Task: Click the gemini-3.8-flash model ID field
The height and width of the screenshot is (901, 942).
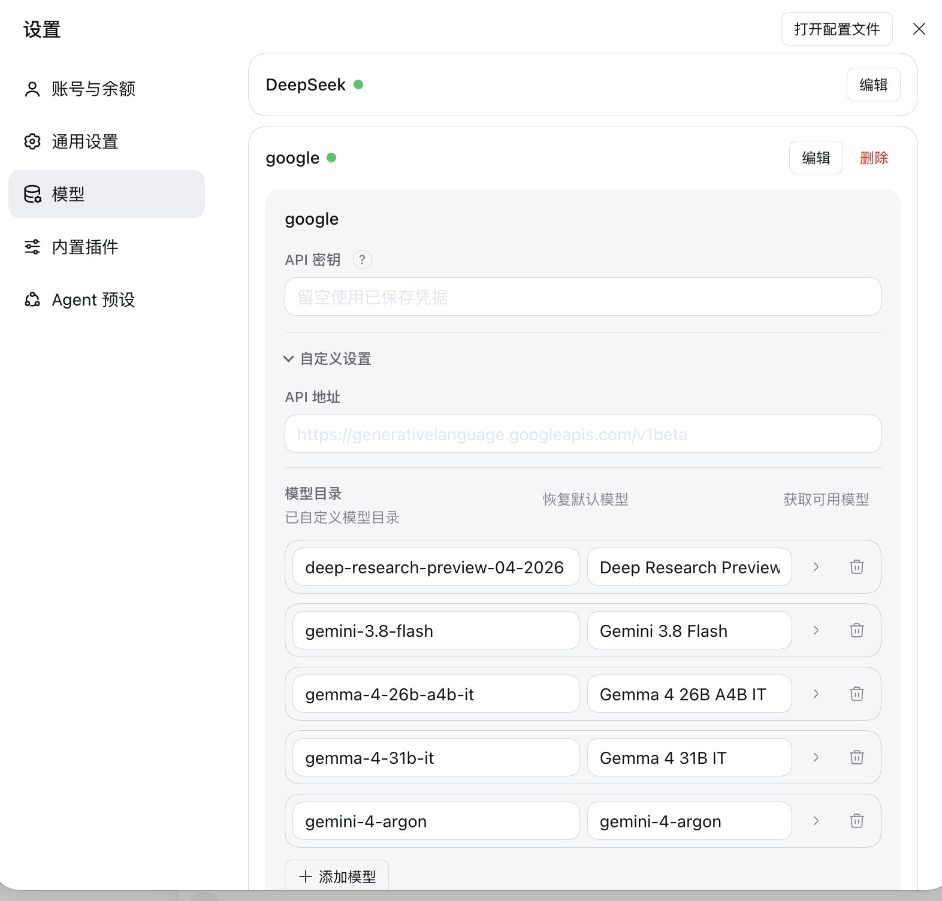Action: [436, 630]
